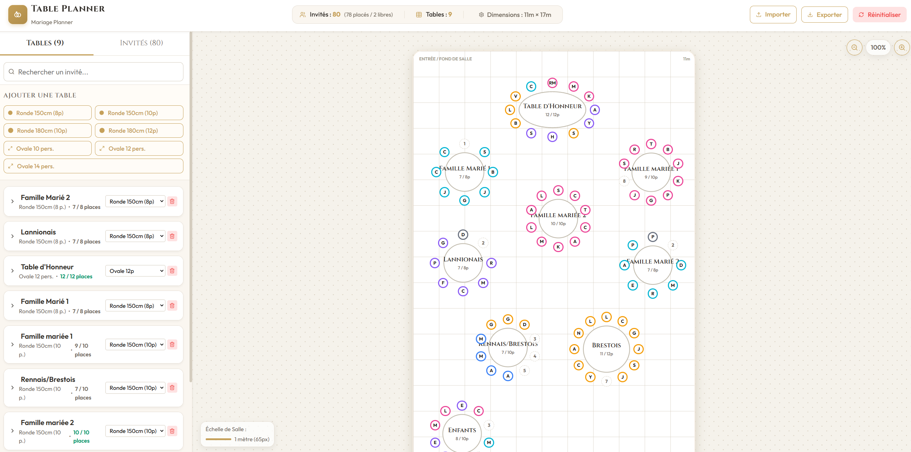Click the Importer button
Viewport: 911px width, 452px height.
[x=773, y=15]
